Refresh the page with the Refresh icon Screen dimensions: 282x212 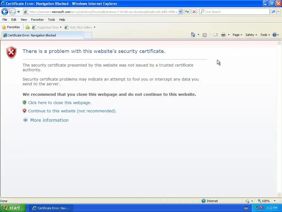coord(187,12)
